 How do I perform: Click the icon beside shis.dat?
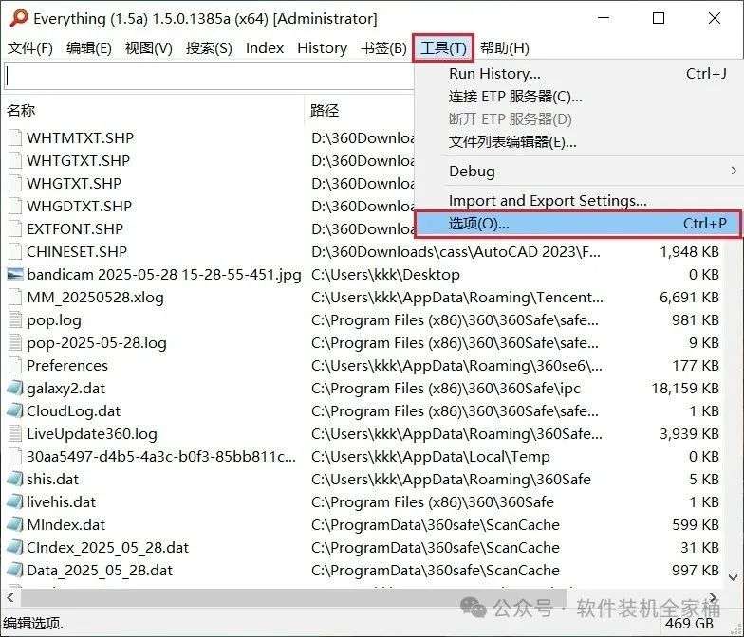(x=15, y=480)
